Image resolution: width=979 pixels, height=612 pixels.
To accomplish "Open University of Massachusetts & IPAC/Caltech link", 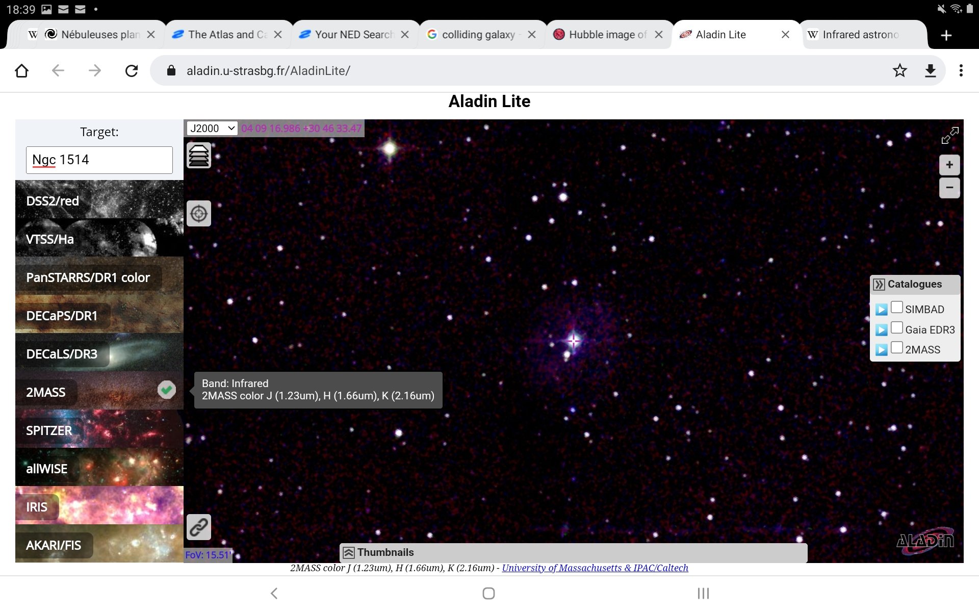I will click(595, 568).
